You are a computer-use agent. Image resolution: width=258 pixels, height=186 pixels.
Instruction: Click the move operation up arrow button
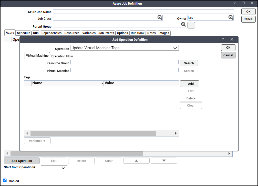pos(136,161)
